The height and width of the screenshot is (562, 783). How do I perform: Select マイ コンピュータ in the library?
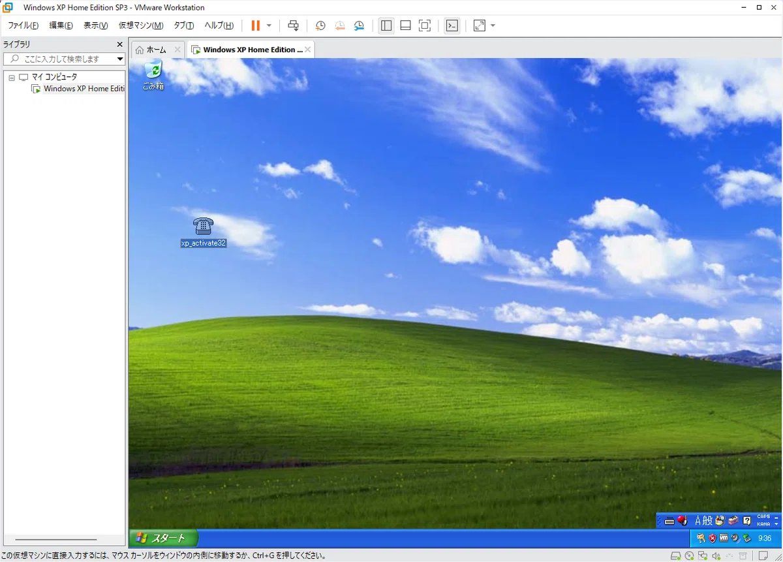(x=55, y=77)
